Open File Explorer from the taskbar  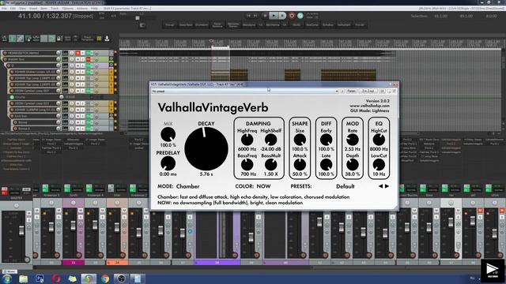23,278
